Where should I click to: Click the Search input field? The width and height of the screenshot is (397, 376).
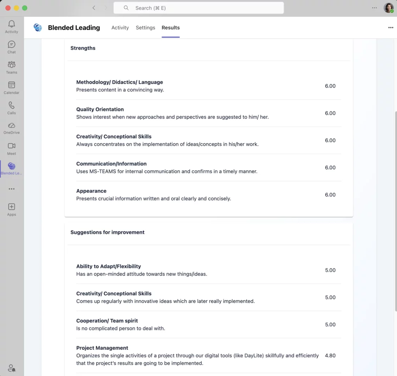pyautogui.click(x=198, y=8)
